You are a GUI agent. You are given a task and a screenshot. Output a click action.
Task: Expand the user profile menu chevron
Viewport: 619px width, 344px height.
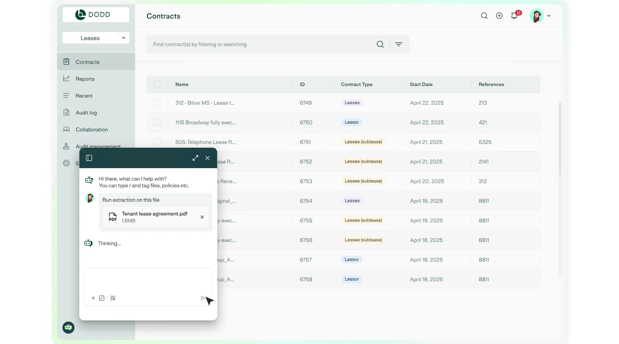click(549, 16)
